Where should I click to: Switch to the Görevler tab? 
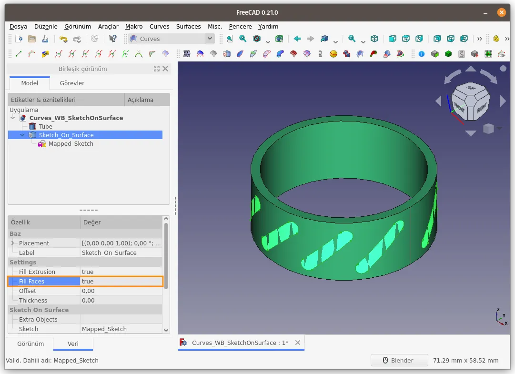tap(72, 83)
